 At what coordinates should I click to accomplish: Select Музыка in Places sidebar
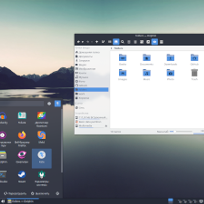pyautogui.click(x=92, y=77)
